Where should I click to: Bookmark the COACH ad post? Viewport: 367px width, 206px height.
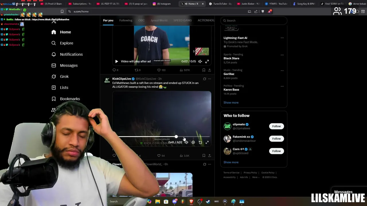click(x=204, y=70)
